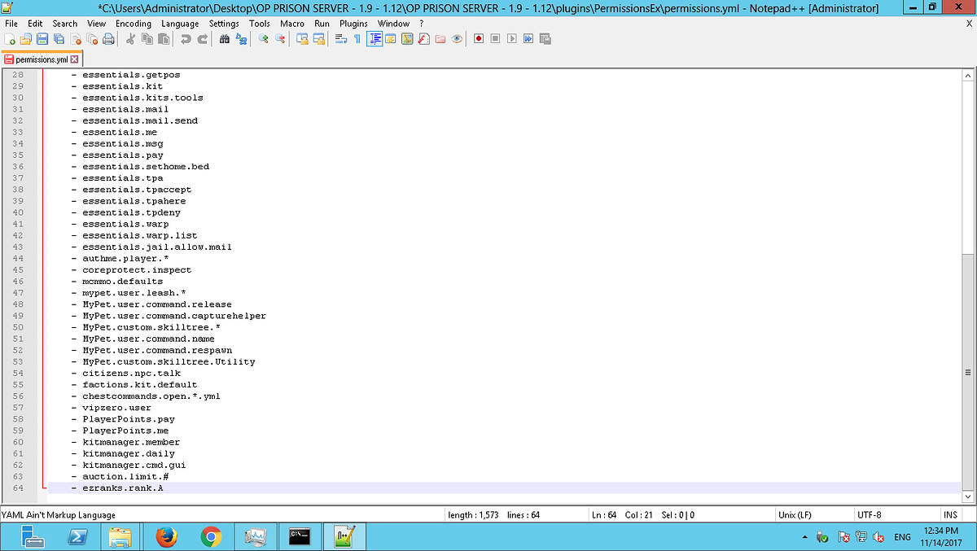Redo edit via toolbar arrow
Screen dimensions: 977x551
202,38
